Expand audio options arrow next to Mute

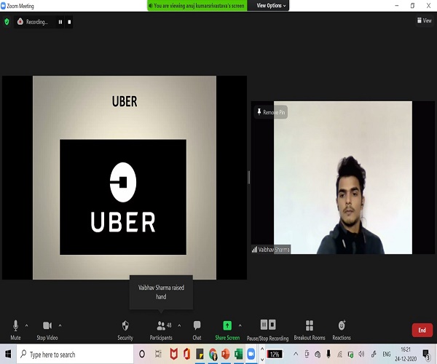point(26,325)
